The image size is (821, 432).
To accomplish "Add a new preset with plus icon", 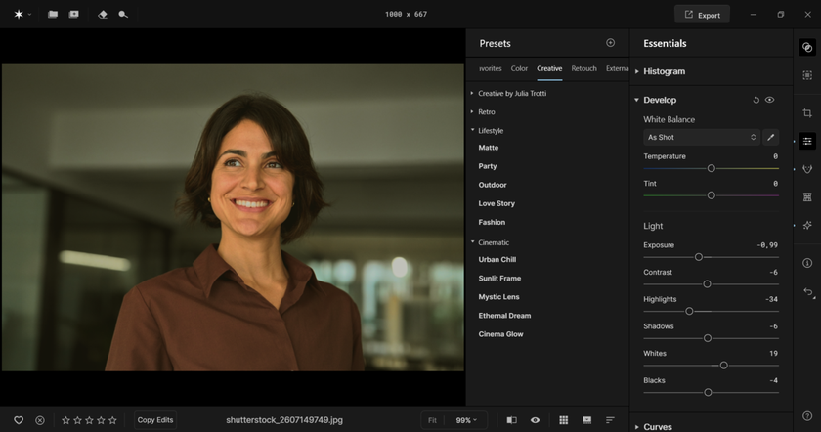I will click(x=611, y=43).
